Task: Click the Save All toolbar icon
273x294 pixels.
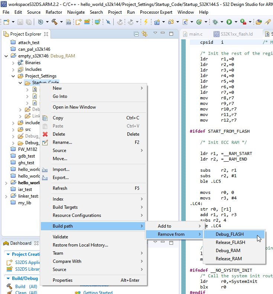Action: coord(29,22)
